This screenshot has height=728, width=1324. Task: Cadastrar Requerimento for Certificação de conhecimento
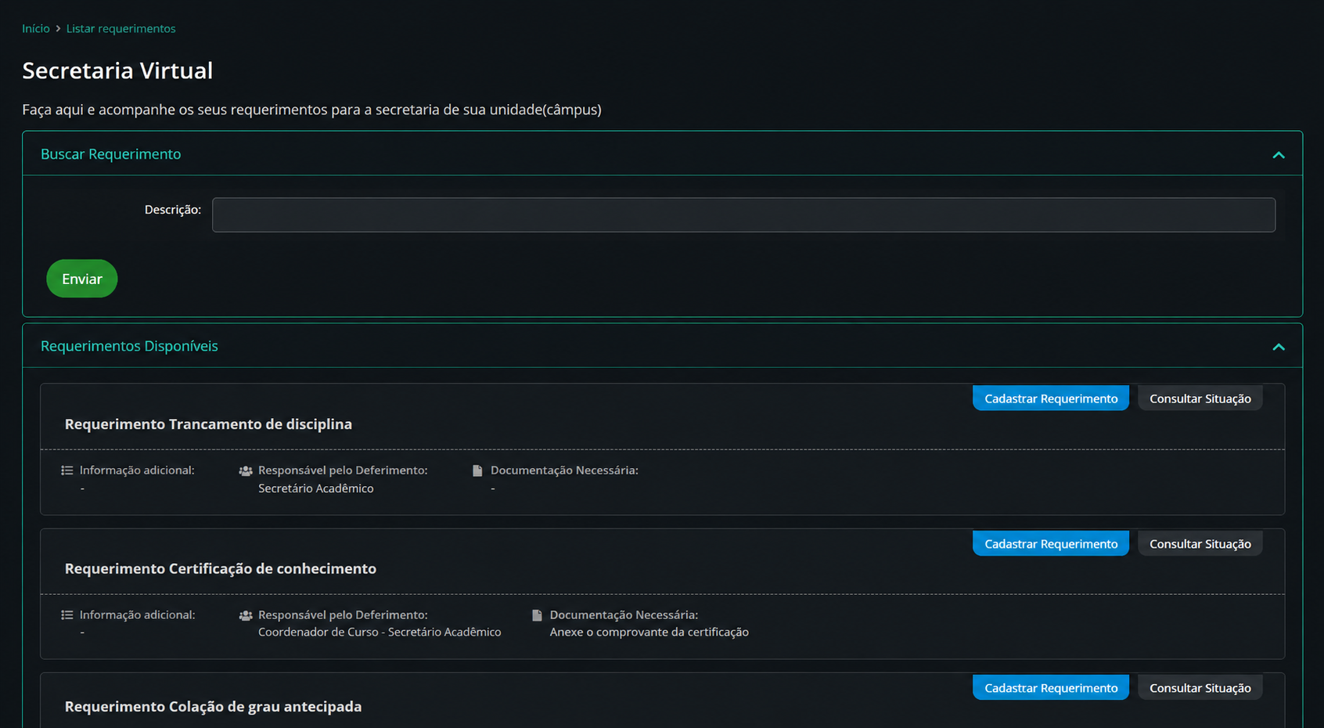click(x=1051, y=544)
